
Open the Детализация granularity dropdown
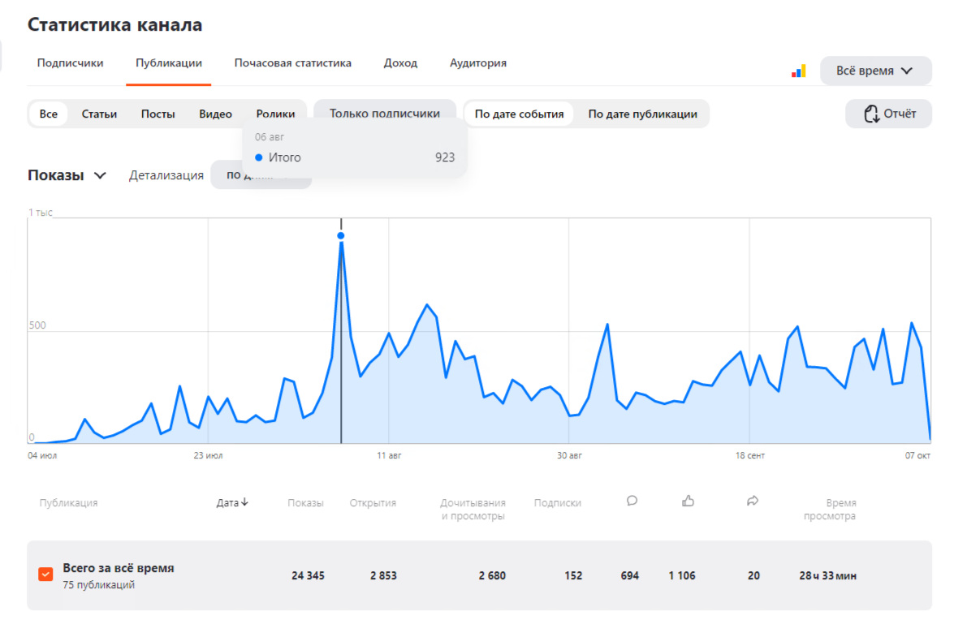coord(261,175)
